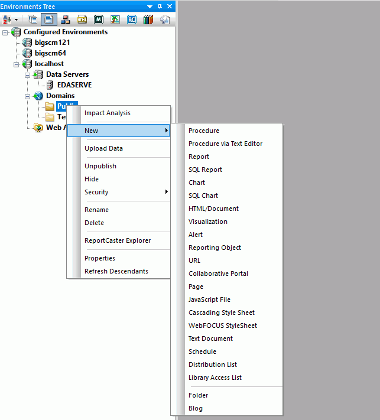This screenshot has width=380, height=420.
Task: Create a new Cascading Style Sheet
Action: (222, 312)
